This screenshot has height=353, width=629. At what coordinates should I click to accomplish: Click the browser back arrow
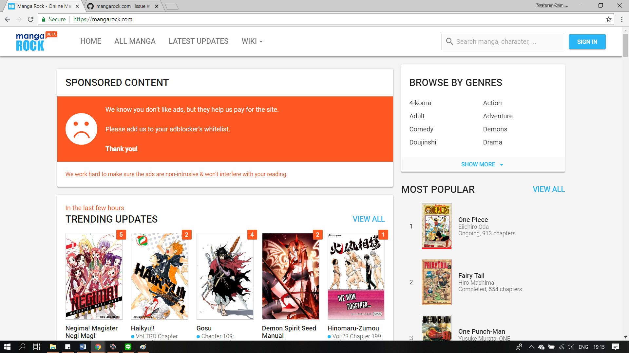(x=8, y=19)
